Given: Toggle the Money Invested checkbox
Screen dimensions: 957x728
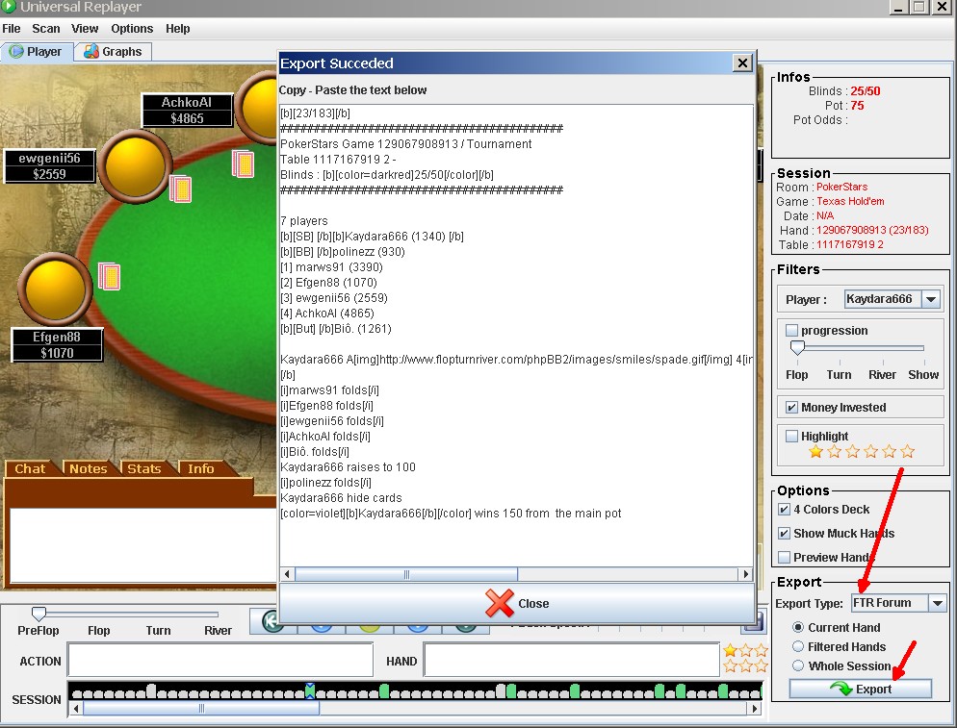Looking at the screenshot, I should click(x=791, y=408).
